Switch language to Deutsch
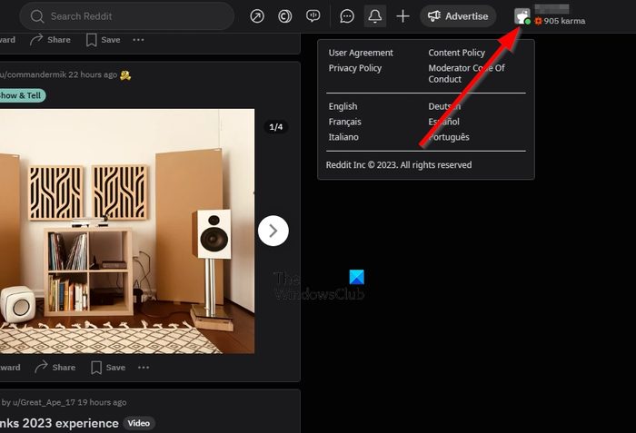 coord(444,106)
